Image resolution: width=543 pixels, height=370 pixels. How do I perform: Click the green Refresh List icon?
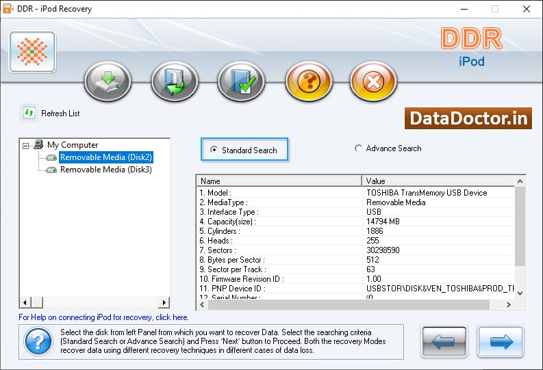[29, 113]
